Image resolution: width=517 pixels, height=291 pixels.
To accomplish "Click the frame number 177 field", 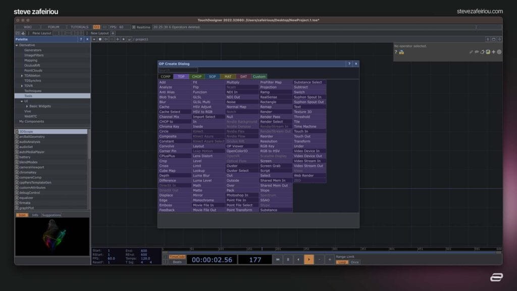I will (255, 260).
